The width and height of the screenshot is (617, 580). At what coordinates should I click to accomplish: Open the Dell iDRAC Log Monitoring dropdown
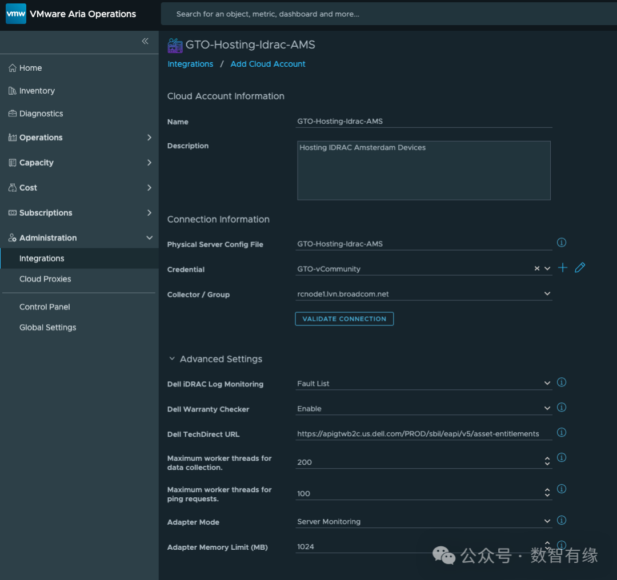click(x=547, y=382)
